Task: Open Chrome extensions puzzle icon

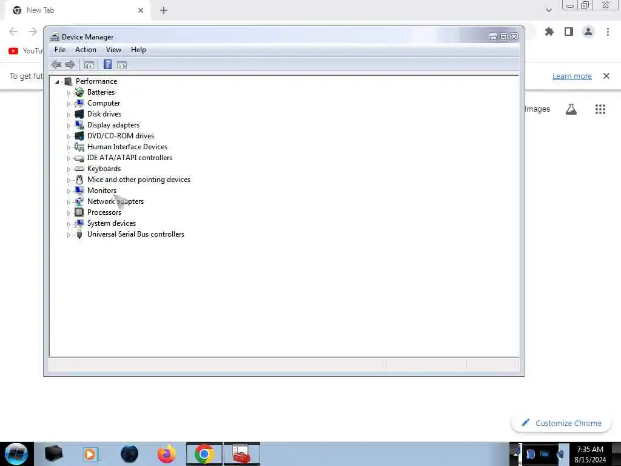Action: [549, 32]
